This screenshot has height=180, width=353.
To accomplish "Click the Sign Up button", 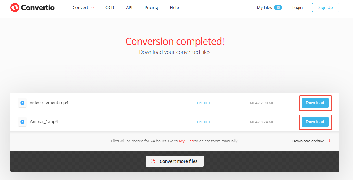I will point(325,8).
